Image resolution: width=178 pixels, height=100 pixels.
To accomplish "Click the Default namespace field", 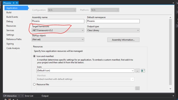I will pos(113,21).
